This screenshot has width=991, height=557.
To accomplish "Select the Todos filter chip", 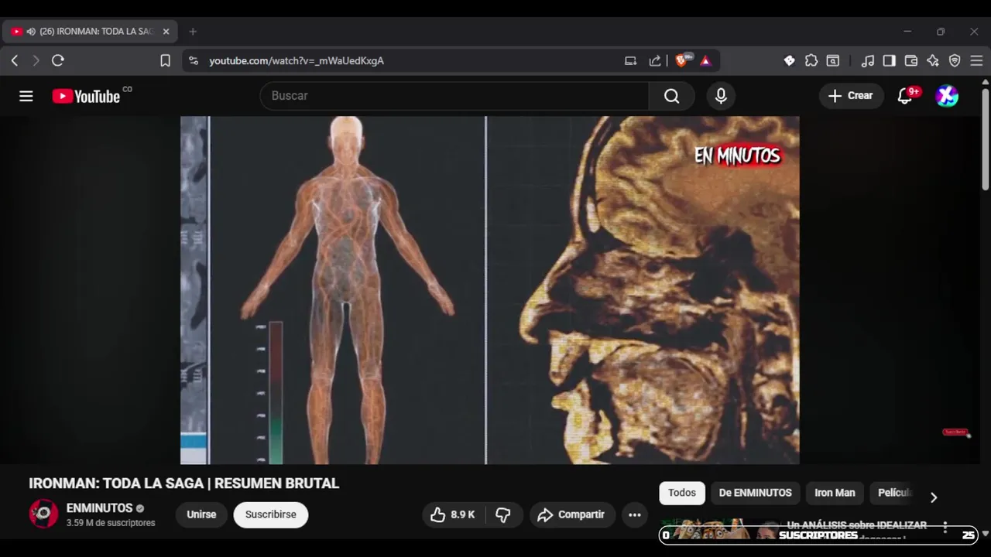I will 682,493.
